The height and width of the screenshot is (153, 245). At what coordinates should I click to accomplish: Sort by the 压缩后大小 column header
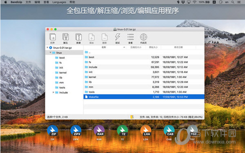136,47
